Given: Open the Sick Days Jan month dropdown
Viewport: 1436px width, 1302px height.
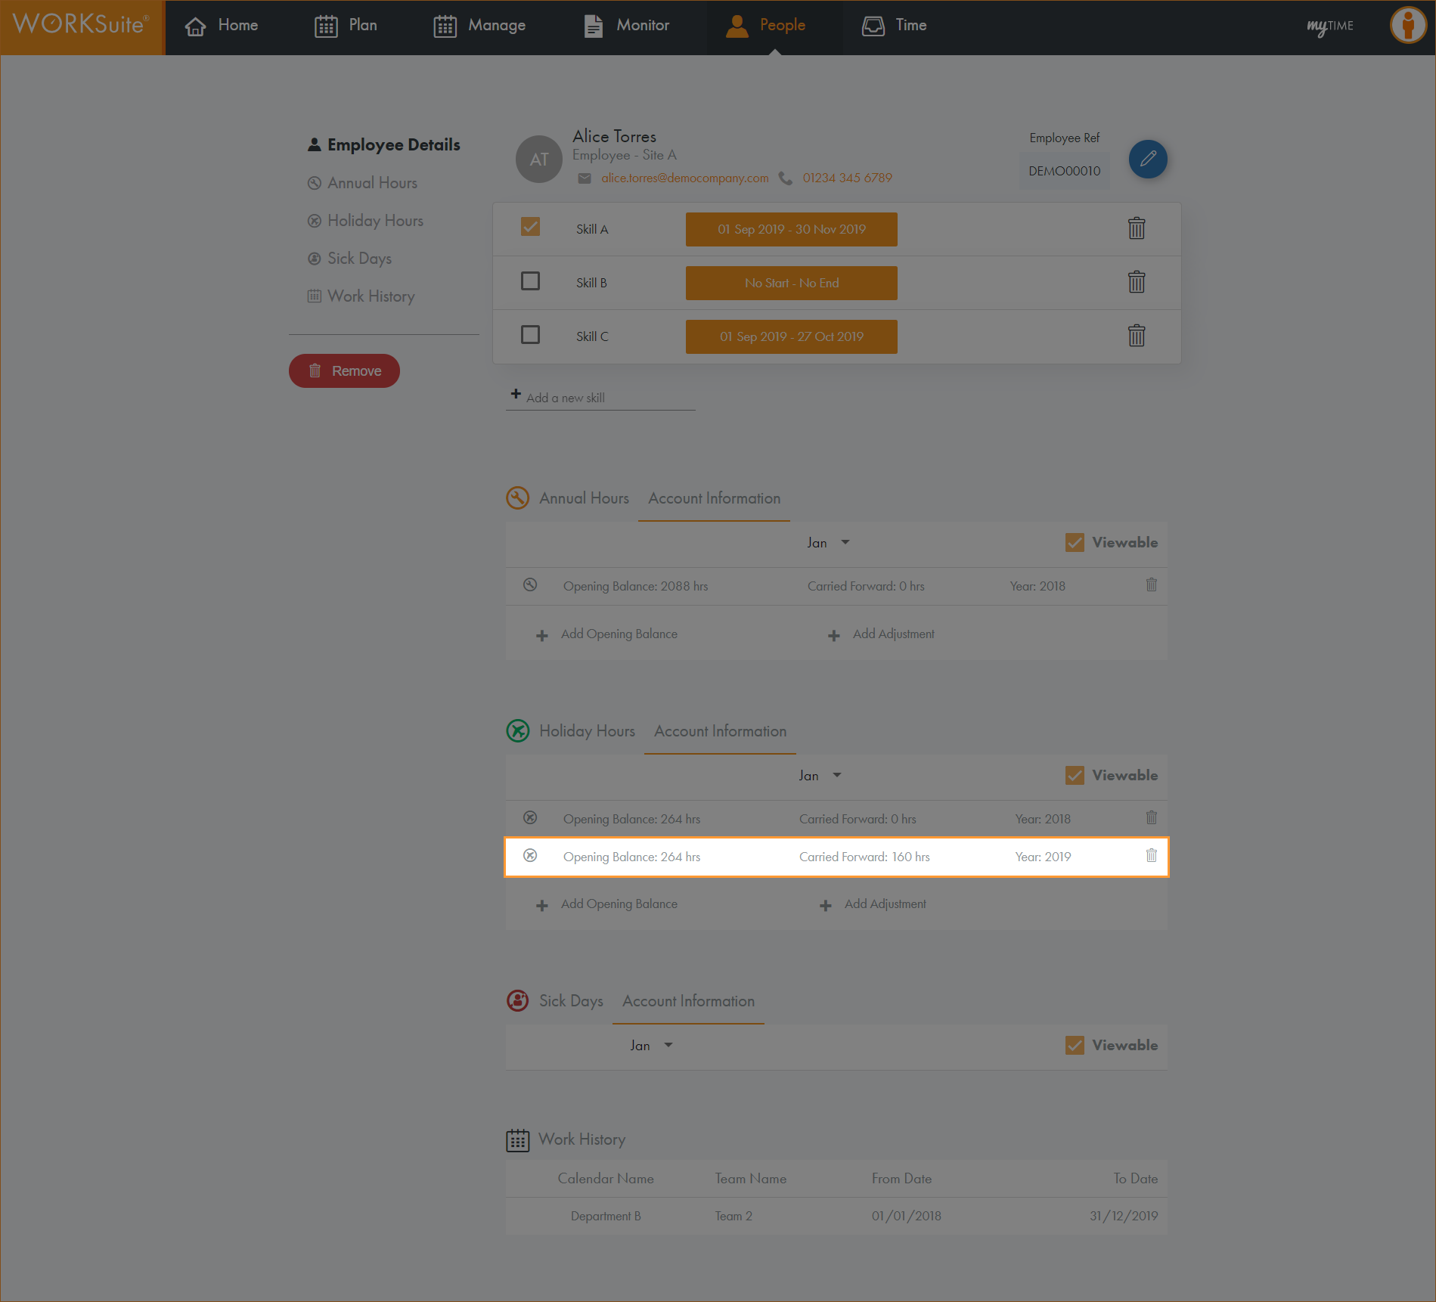Looking at the screenshot, I should 651,1046.
